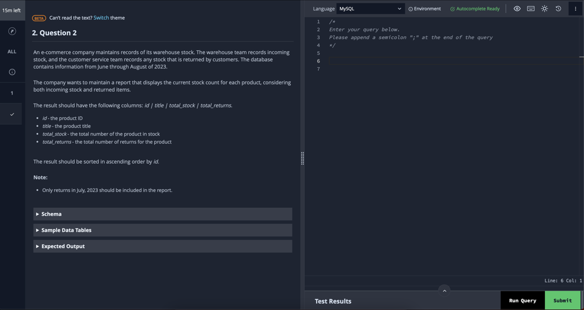Expand the Expected Output section
The height and width of the screenshot is (310, 584).
click(x=163, y=246)
